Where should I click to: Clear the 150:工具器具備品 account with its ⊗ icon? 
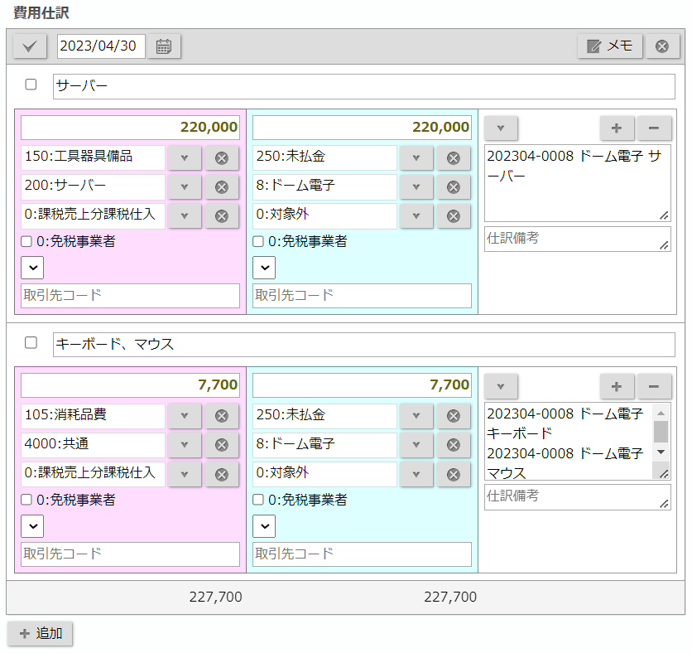pyautogui.click(x=222, y=157)
